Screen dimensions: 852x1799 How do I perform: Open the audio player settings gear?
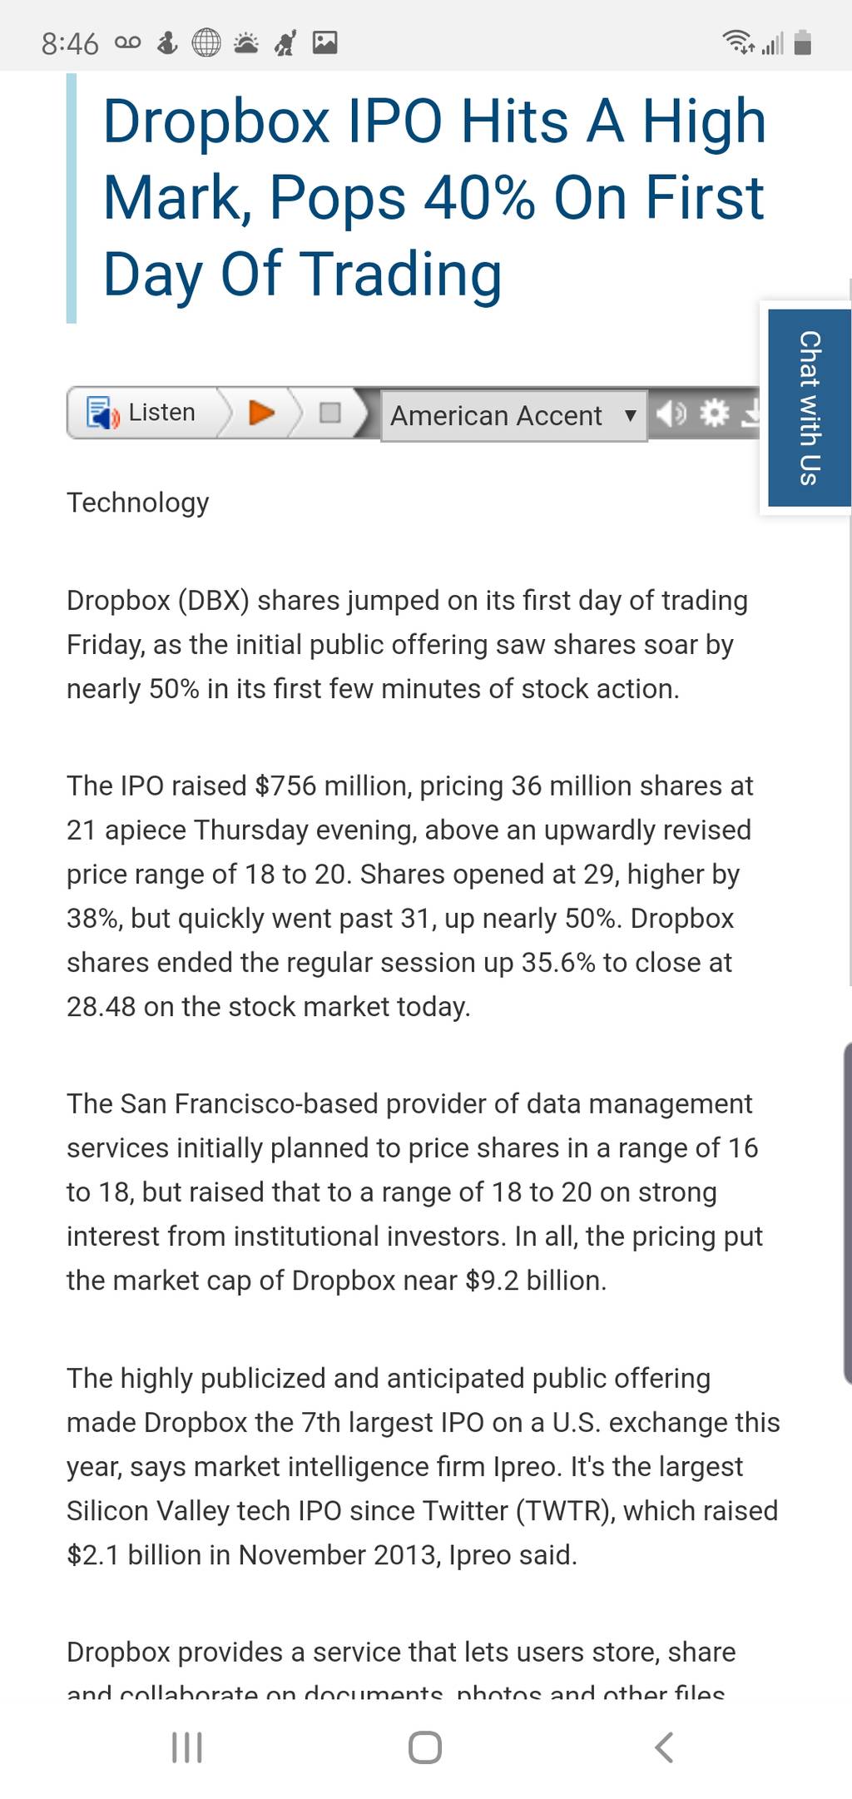point(715,413)
